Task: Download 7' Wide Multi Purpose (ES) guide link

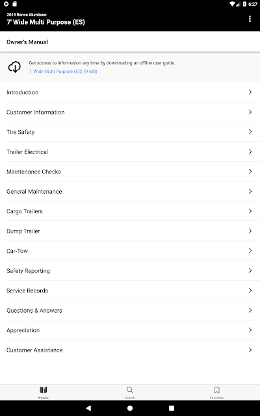Action: [x=63, y=71]
